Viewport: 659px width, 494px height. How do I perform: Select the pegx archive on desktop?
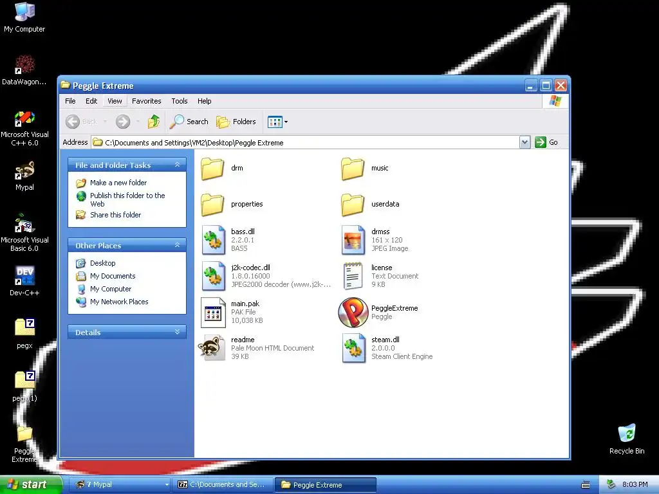(24, 334)
